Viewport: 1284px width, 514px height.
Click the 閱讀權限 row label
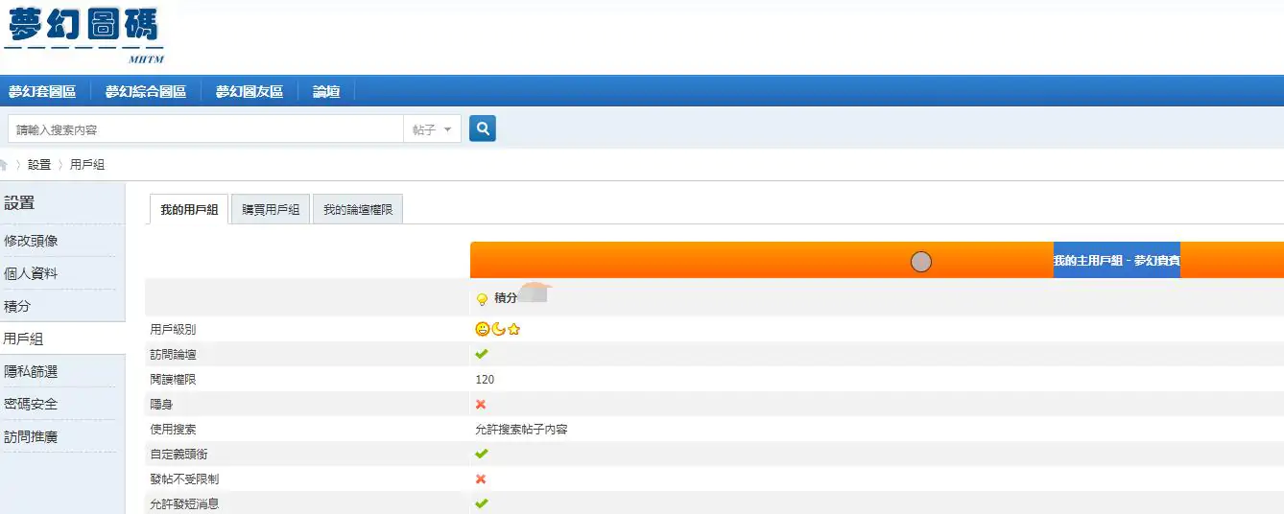(x=173, y=380)
